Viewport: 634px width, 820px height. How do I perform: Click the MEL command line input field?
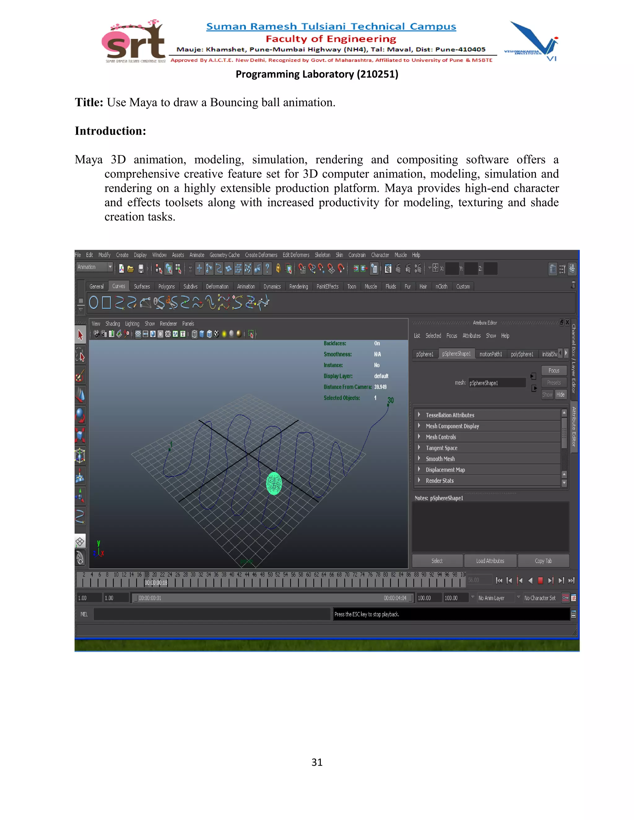pyautogui.click(x=212, y=614)
